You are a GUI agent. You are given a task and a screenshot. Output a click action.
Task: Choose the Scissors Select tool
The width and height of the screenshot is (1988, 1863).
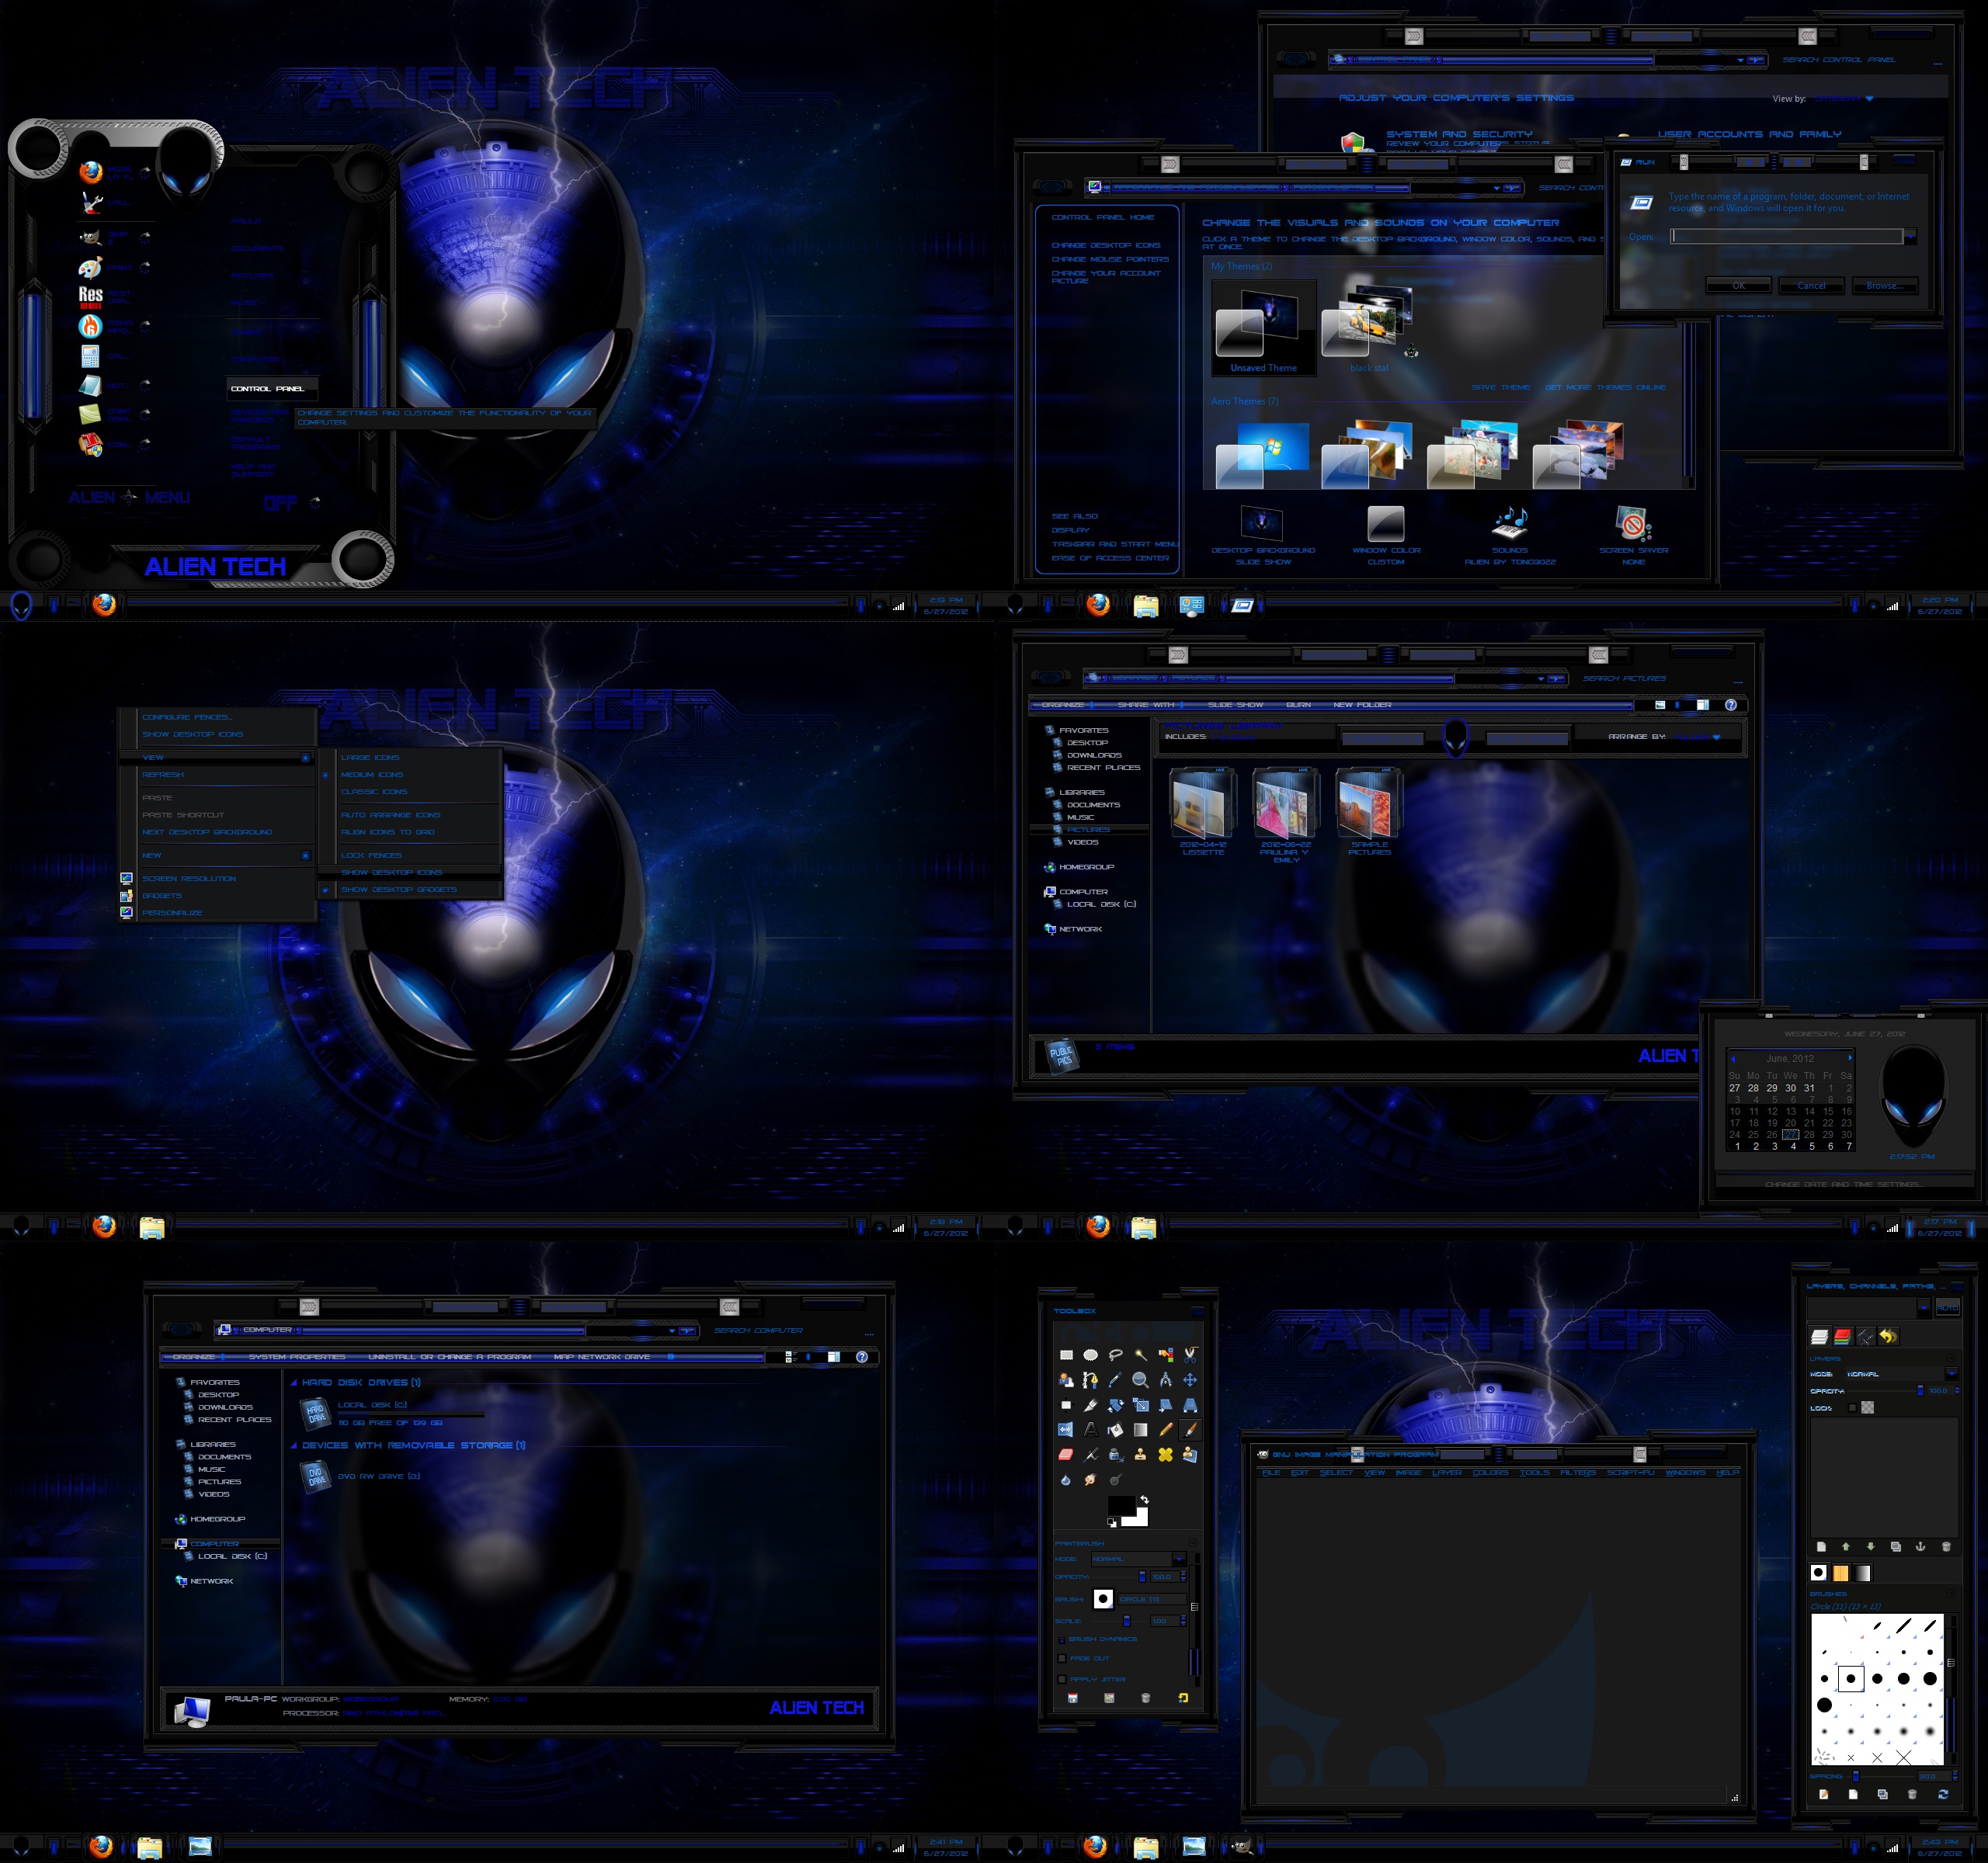(1190, 1355)
